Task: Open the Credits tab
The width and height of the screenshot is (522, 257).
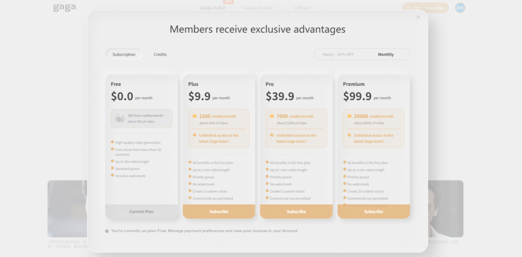Action: [x=160, y=55]
